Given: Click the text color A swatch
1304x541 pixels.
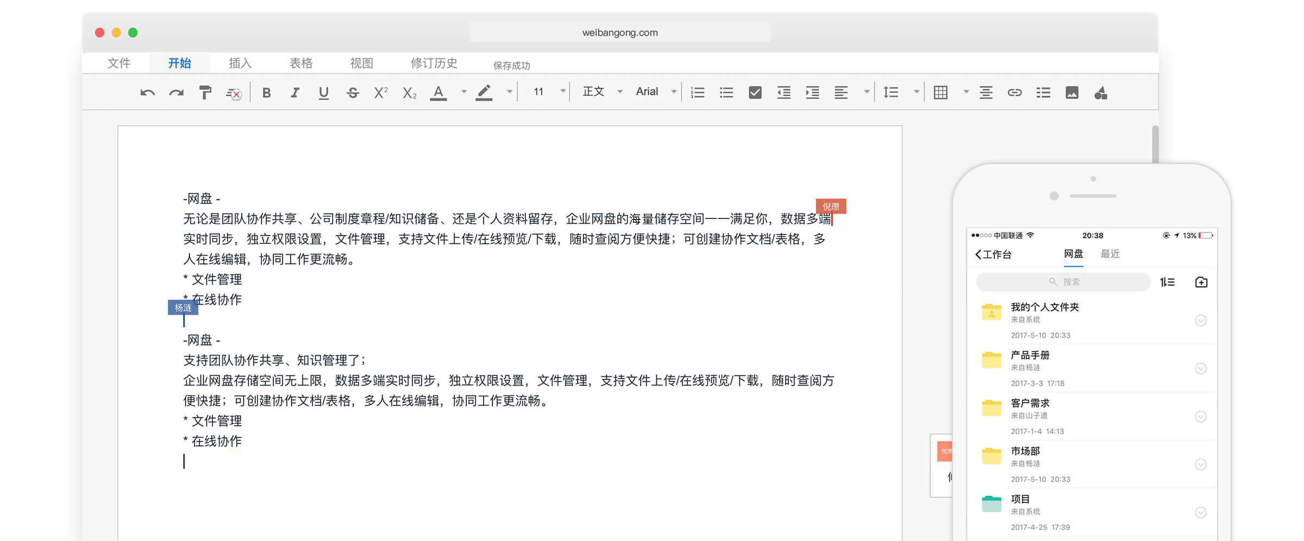Looking at the screenshot, I should click(438, 93).
